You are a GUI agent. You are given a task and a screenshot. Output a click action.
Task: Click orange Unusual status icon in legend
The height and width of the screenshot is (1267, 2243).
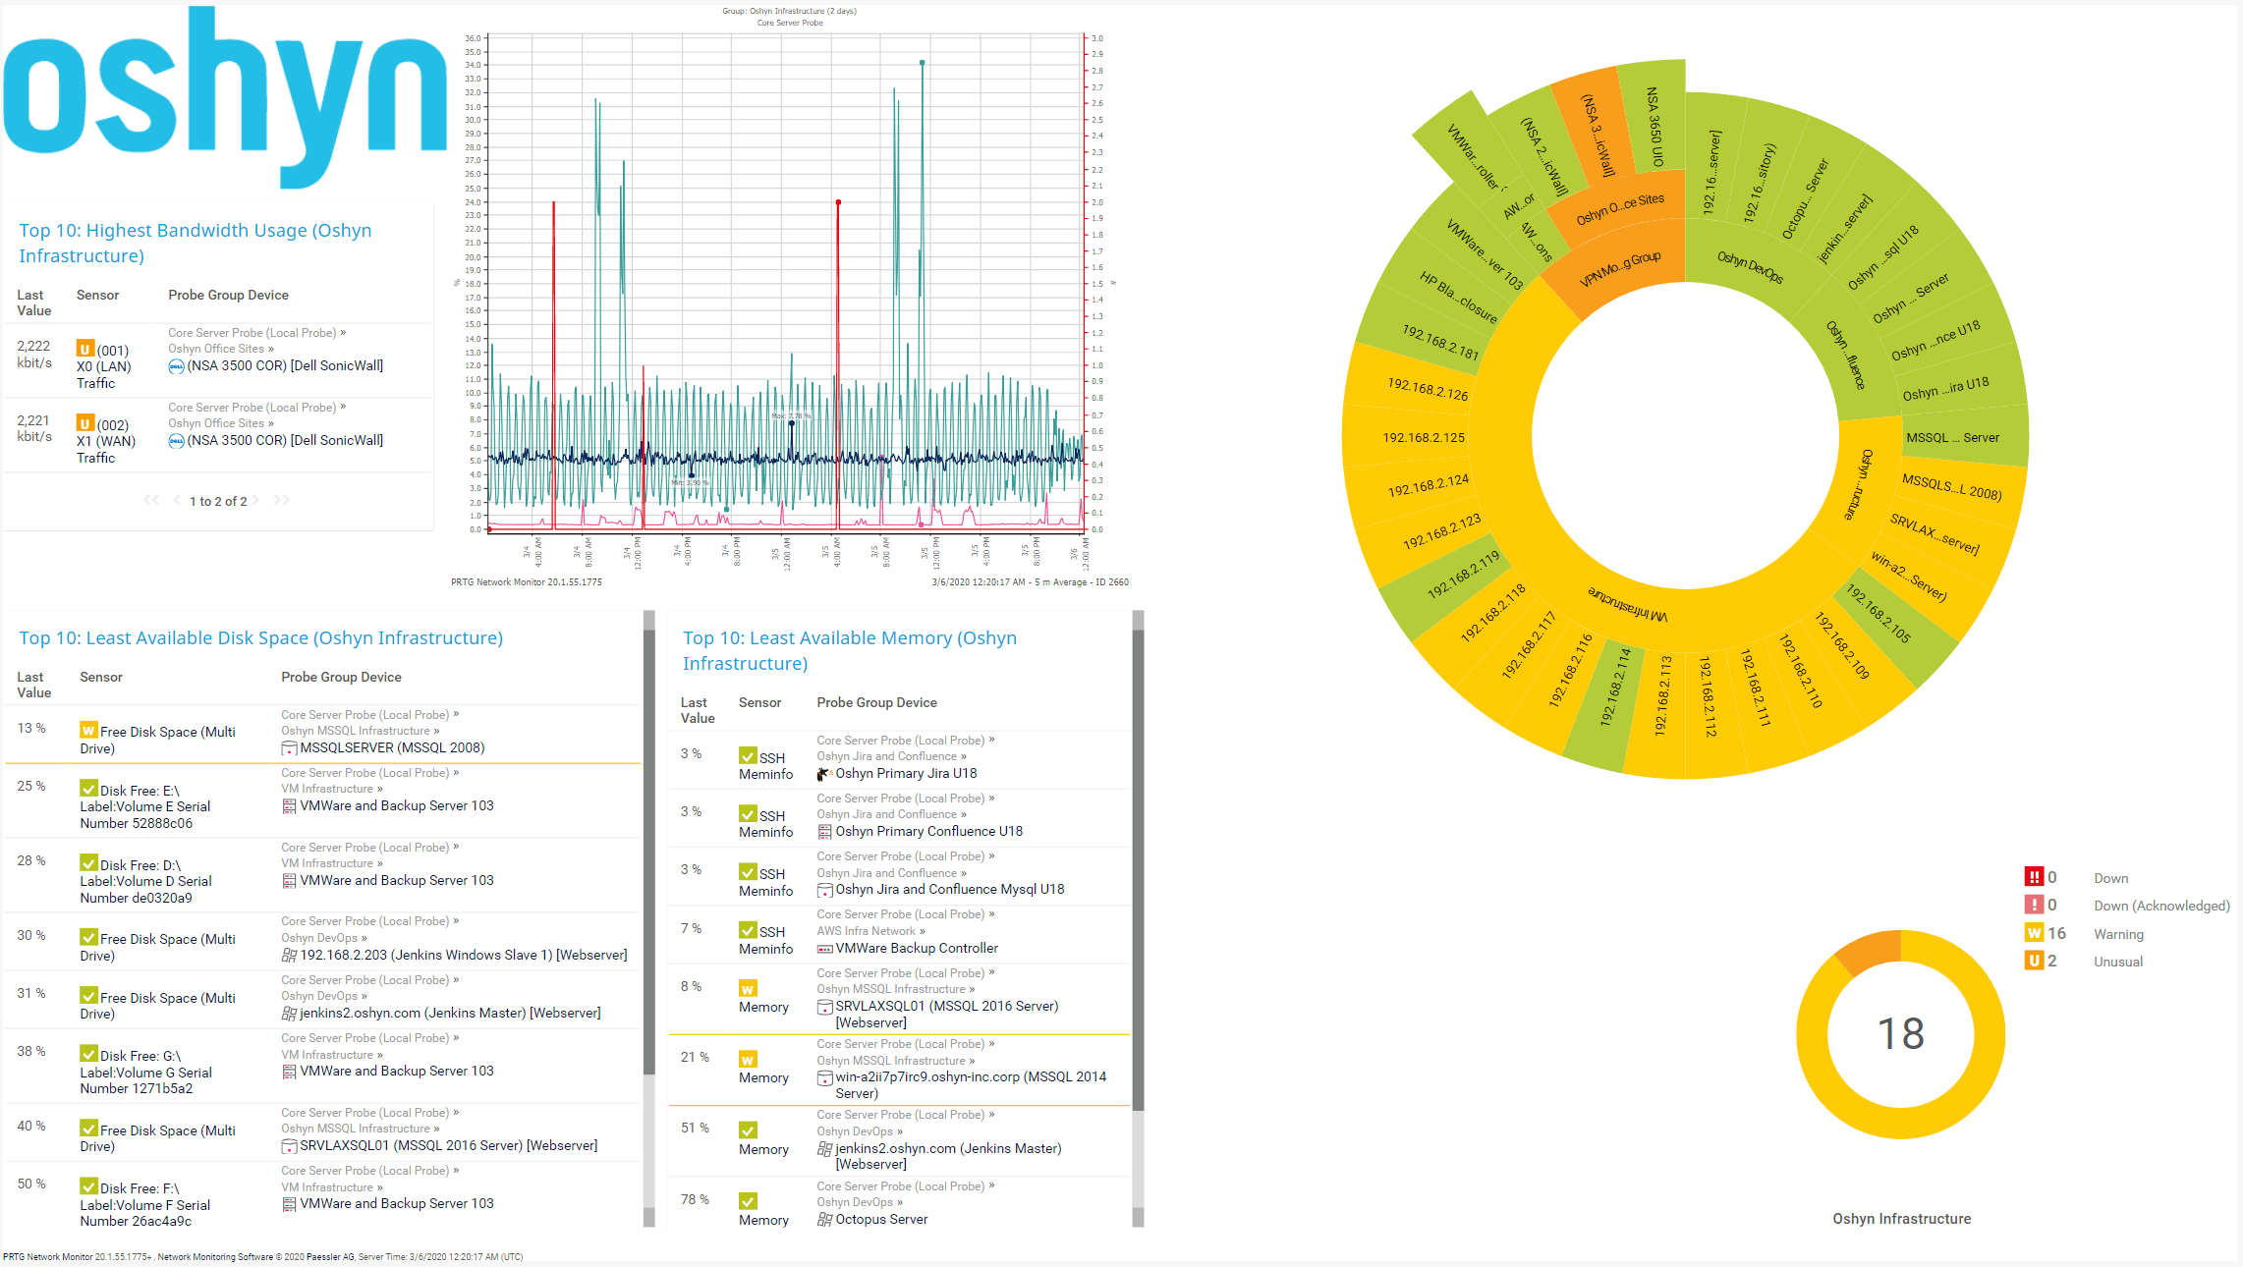(2034, 961)
